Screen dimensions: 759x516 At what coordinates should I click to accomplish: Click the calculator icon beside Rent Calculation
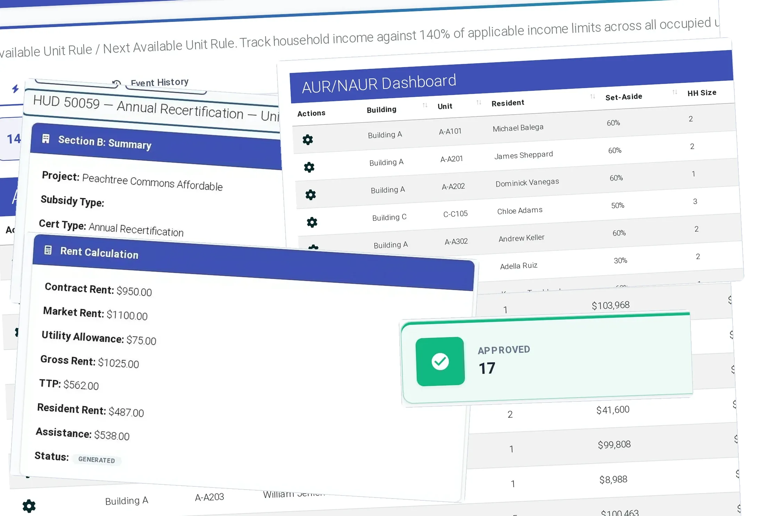click(48, 250)
